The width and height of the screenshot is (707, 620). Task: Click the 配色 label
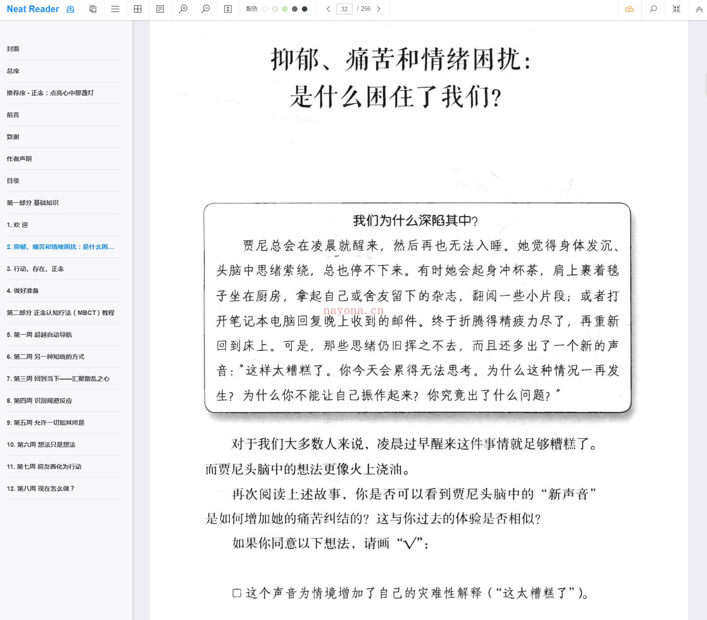pos(252,9)
